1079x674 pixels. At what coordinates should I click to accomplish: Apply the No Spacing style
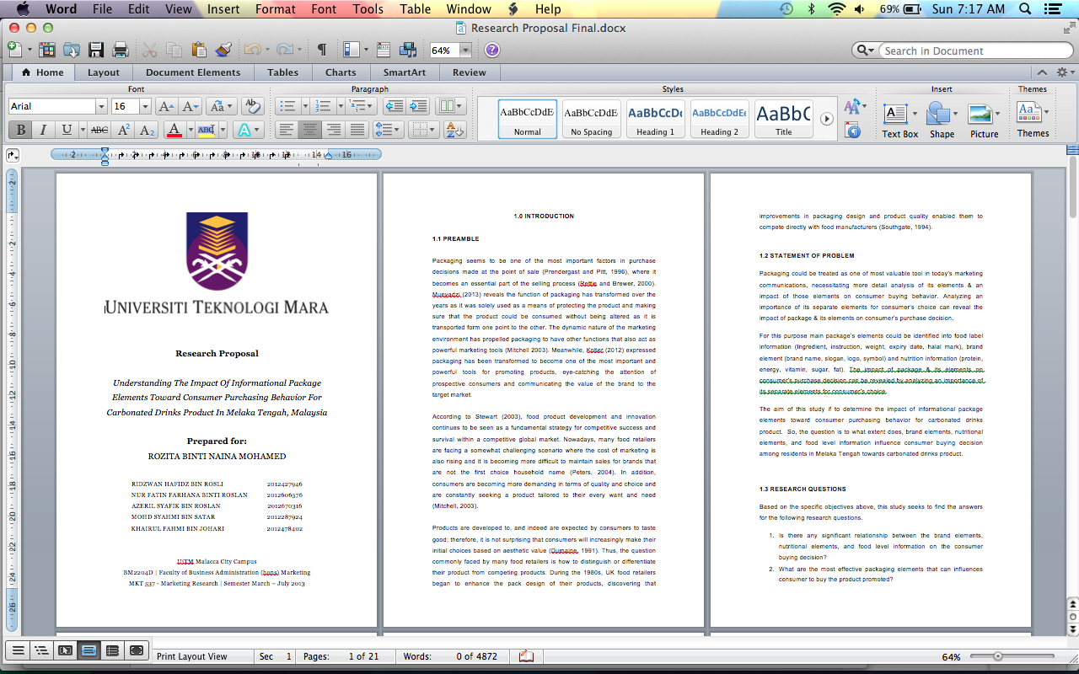(x=592, y=119)
